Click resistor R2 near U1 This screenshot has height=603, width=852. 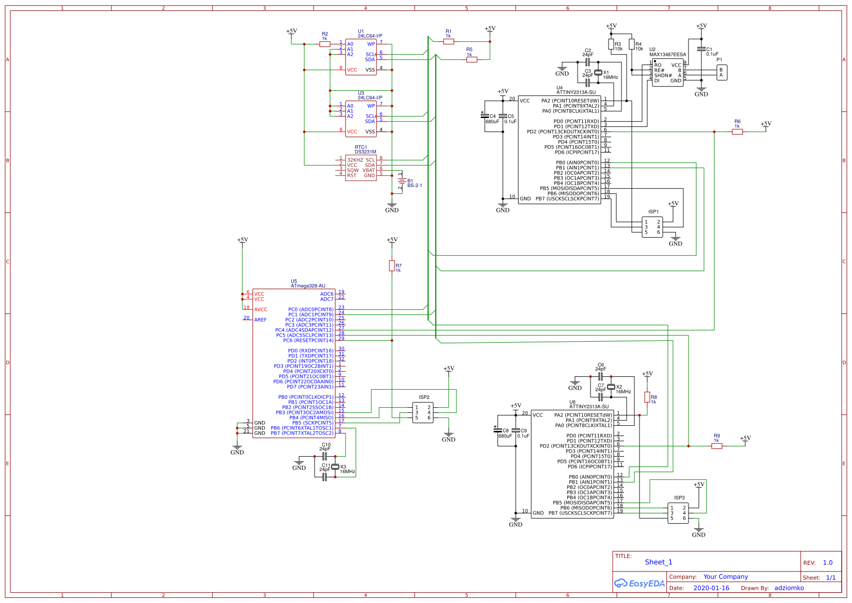click(324, 44)
